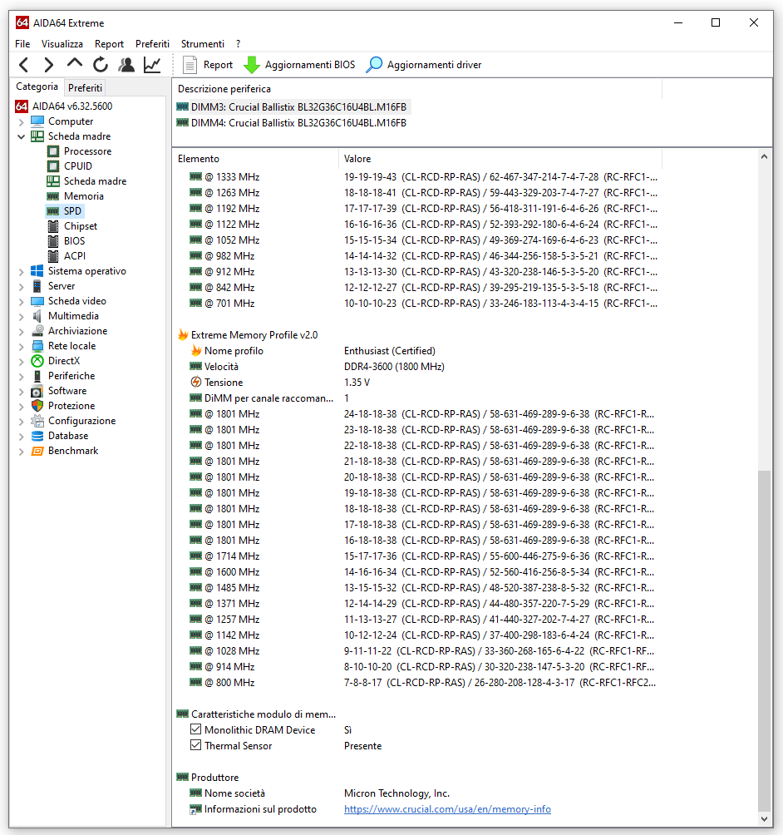Expand the Multimedia node arrow
This screenshot has width=783, height=835.
[22, 316]
